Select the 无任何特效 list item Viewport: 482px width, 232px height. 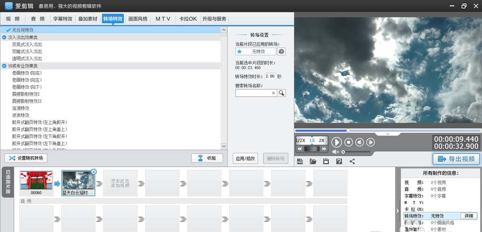coord(111,30)
